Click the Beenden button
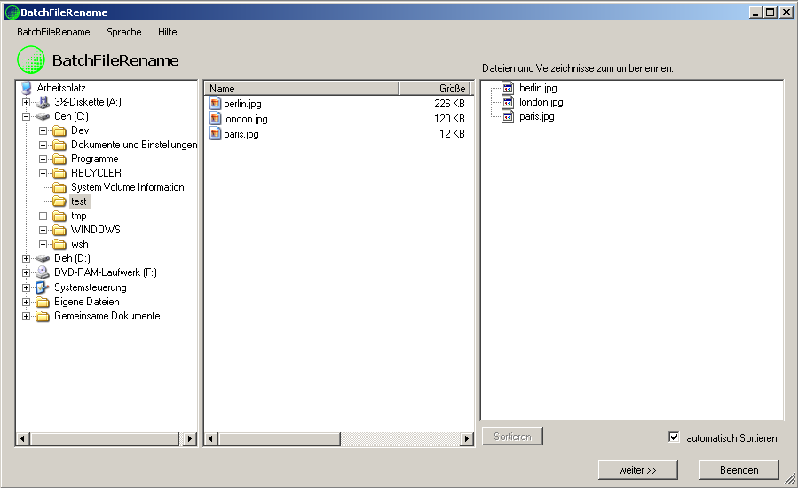 click(739, 470)
